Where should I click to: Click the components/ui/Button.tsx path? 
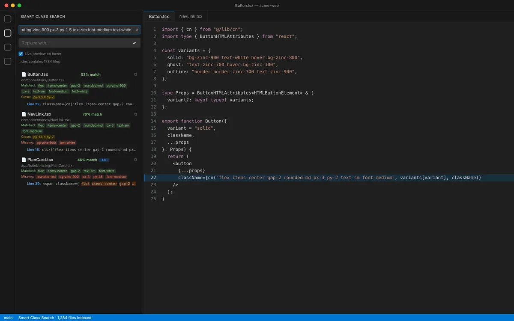coord(43,80)
